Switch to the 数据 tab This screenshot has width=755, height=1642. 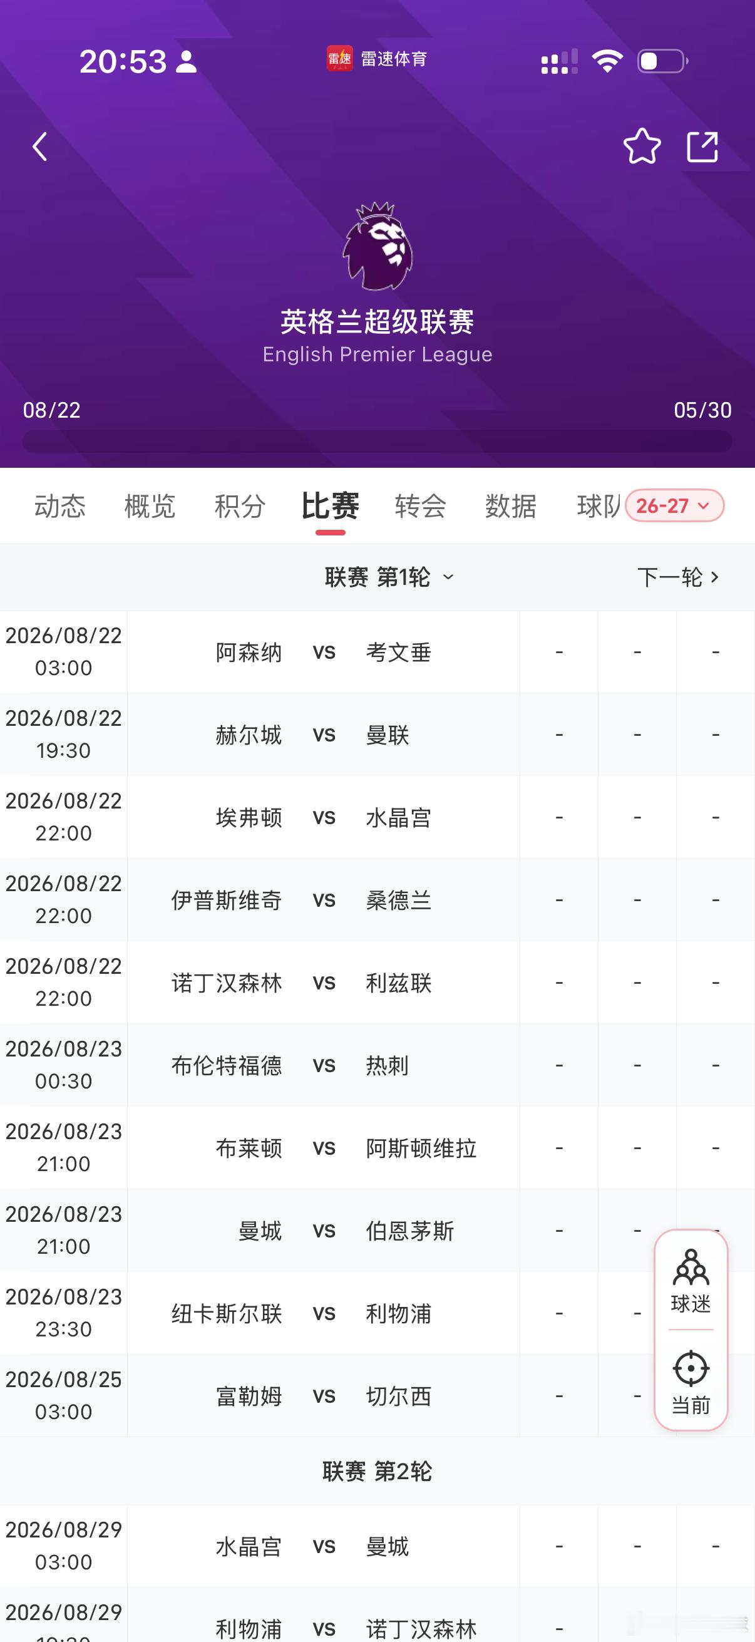pyautogui.click(x=510, y=506)
